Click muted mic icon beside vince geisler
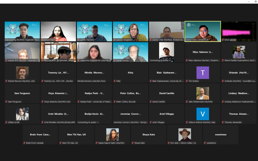The width and height of the screenshot is (258, 161). 223,40
